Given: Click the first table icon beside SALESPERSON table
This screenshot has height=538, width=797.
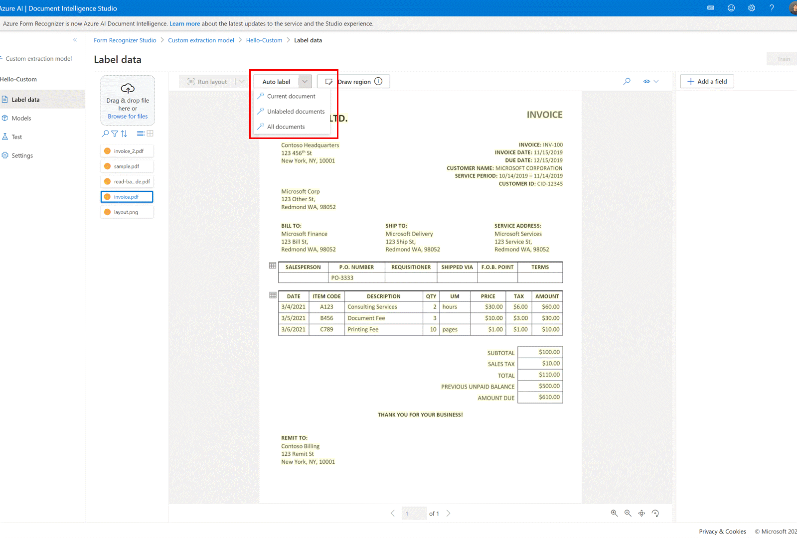Looking at the screenshot, I should click(x=273, y=266).
